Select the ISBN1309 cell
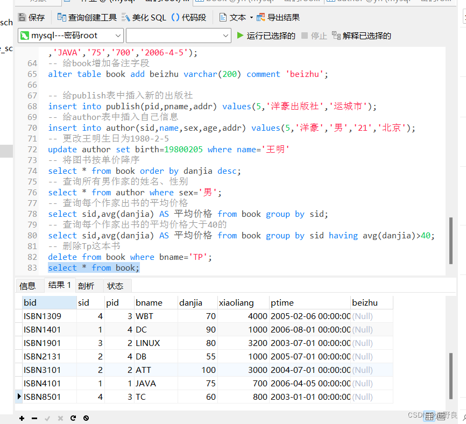Viewport: 466px width, 424px height. tap(50, 316)
